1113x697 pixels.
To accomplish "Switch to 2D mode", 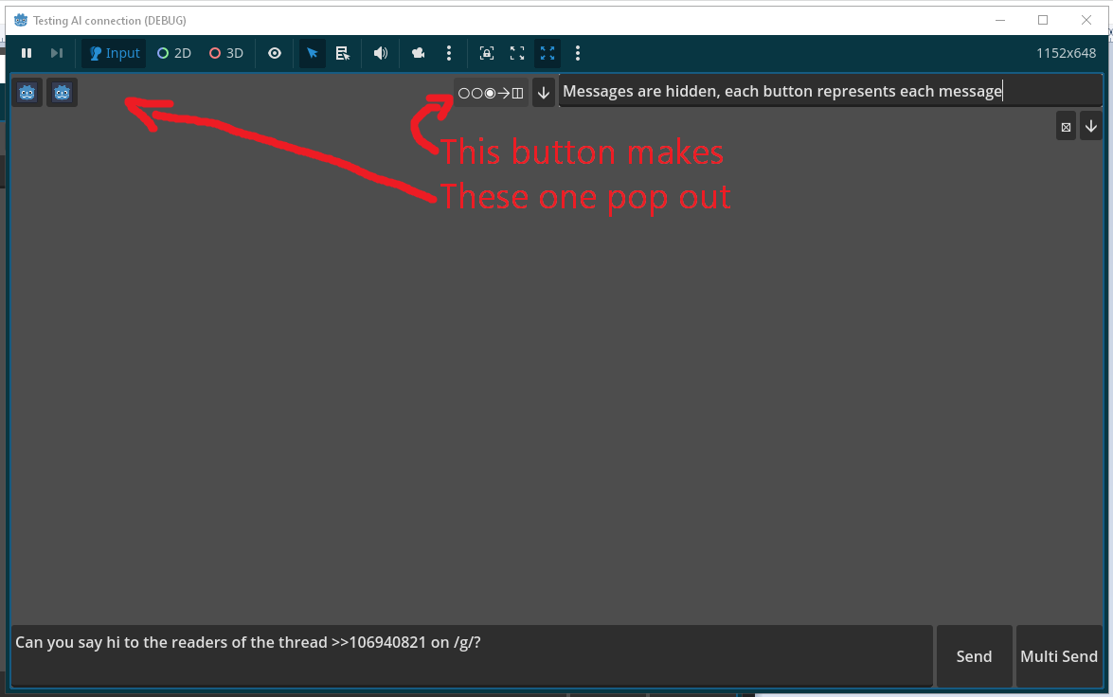I will 174,53.
